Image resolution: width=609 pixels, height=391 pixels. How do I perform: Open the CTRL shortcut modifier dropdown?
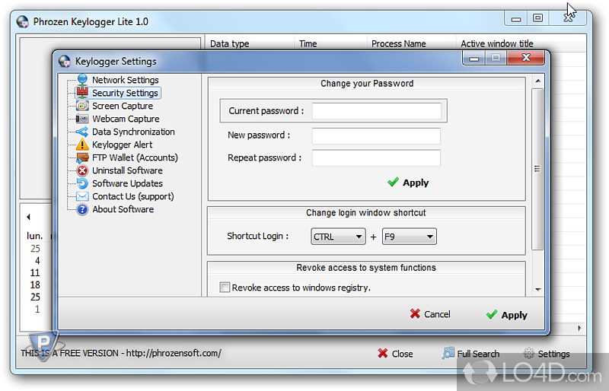(338, 237)
